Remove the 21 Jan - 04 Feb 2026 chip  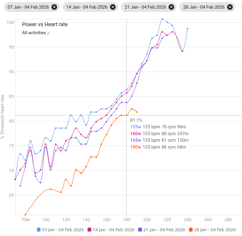pyautogui.click(x=171, y=7)
